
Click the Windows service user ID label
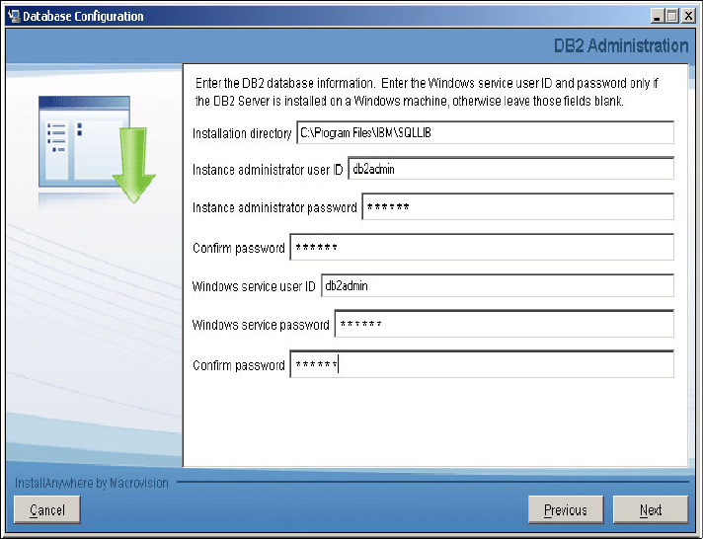pos(254,286)
